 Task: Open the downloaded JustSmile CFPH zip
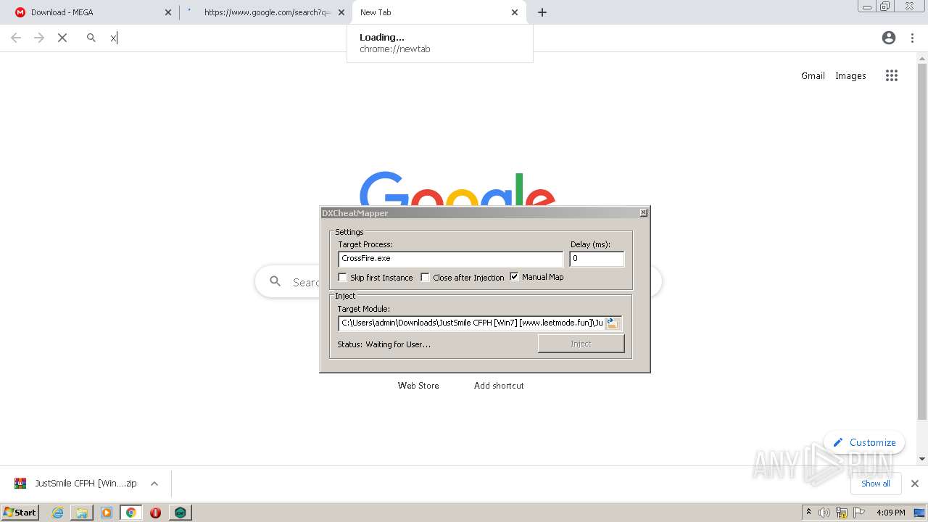tap(76, 484)
